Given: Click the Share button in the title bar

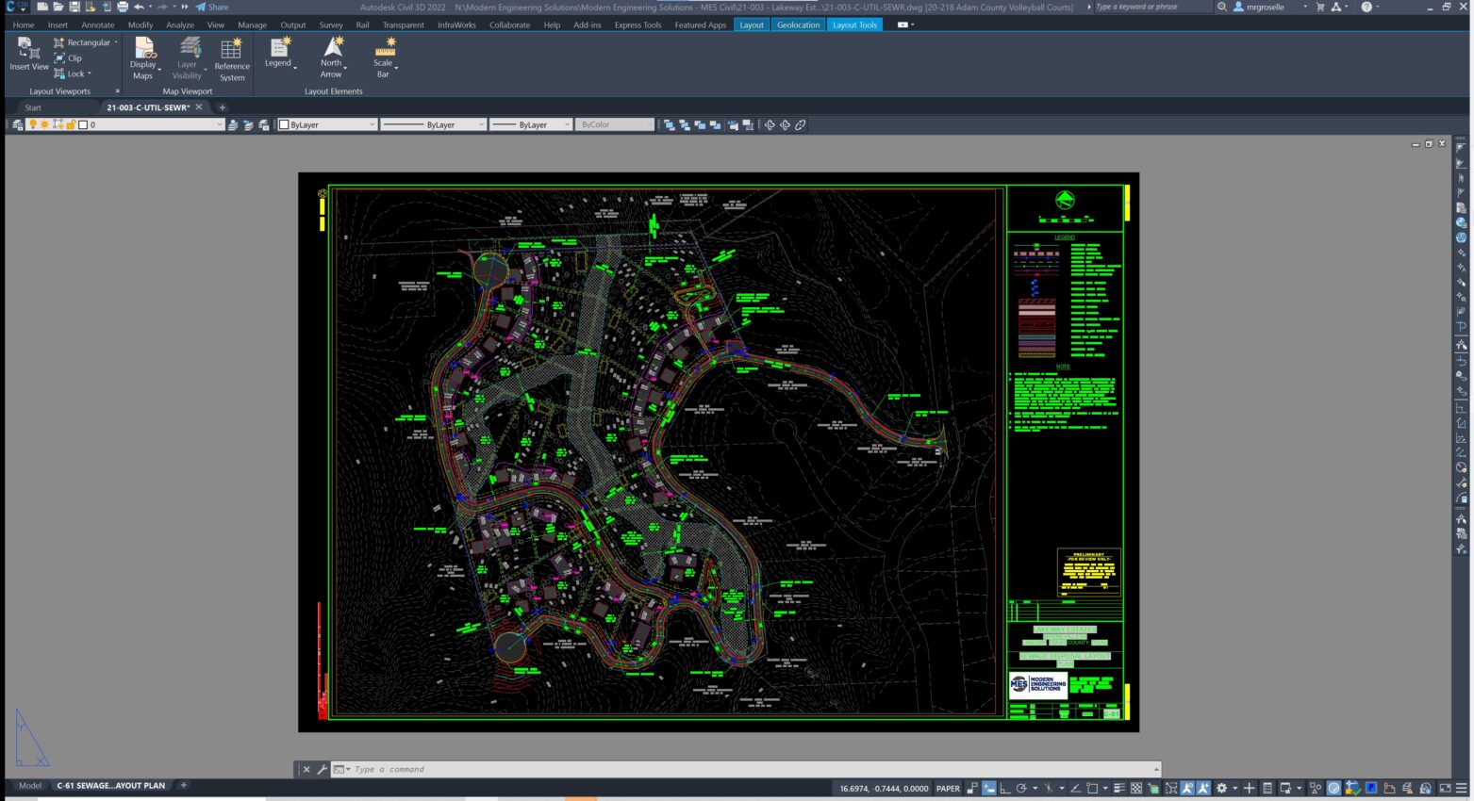Looking at the screenshot, I should tap(215, 7).
